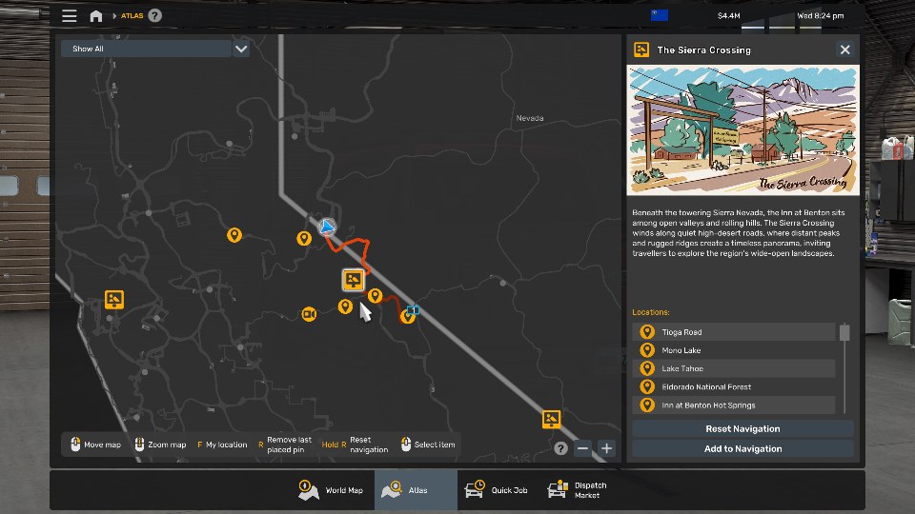
Task: Select Mono Lake location
Action: (734, 350)
